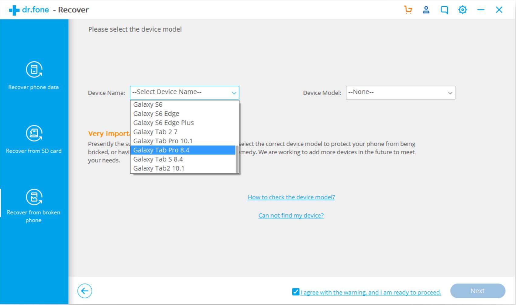516x305 pixels.
Task: Click the Recover phone data icon
Action: point(34,70)
